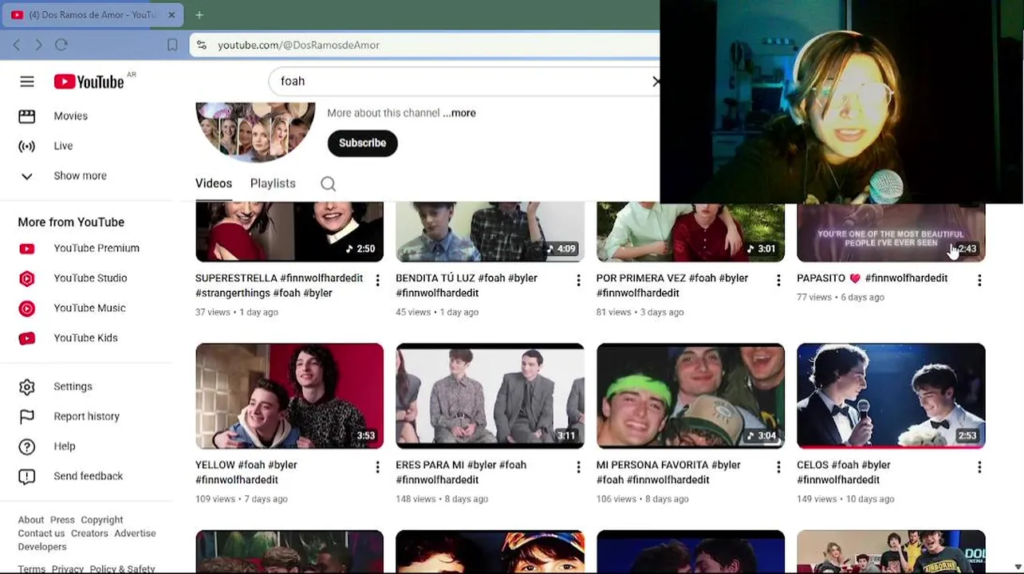
Task: Switch to the Playlists tab
Action: point(273,183)
